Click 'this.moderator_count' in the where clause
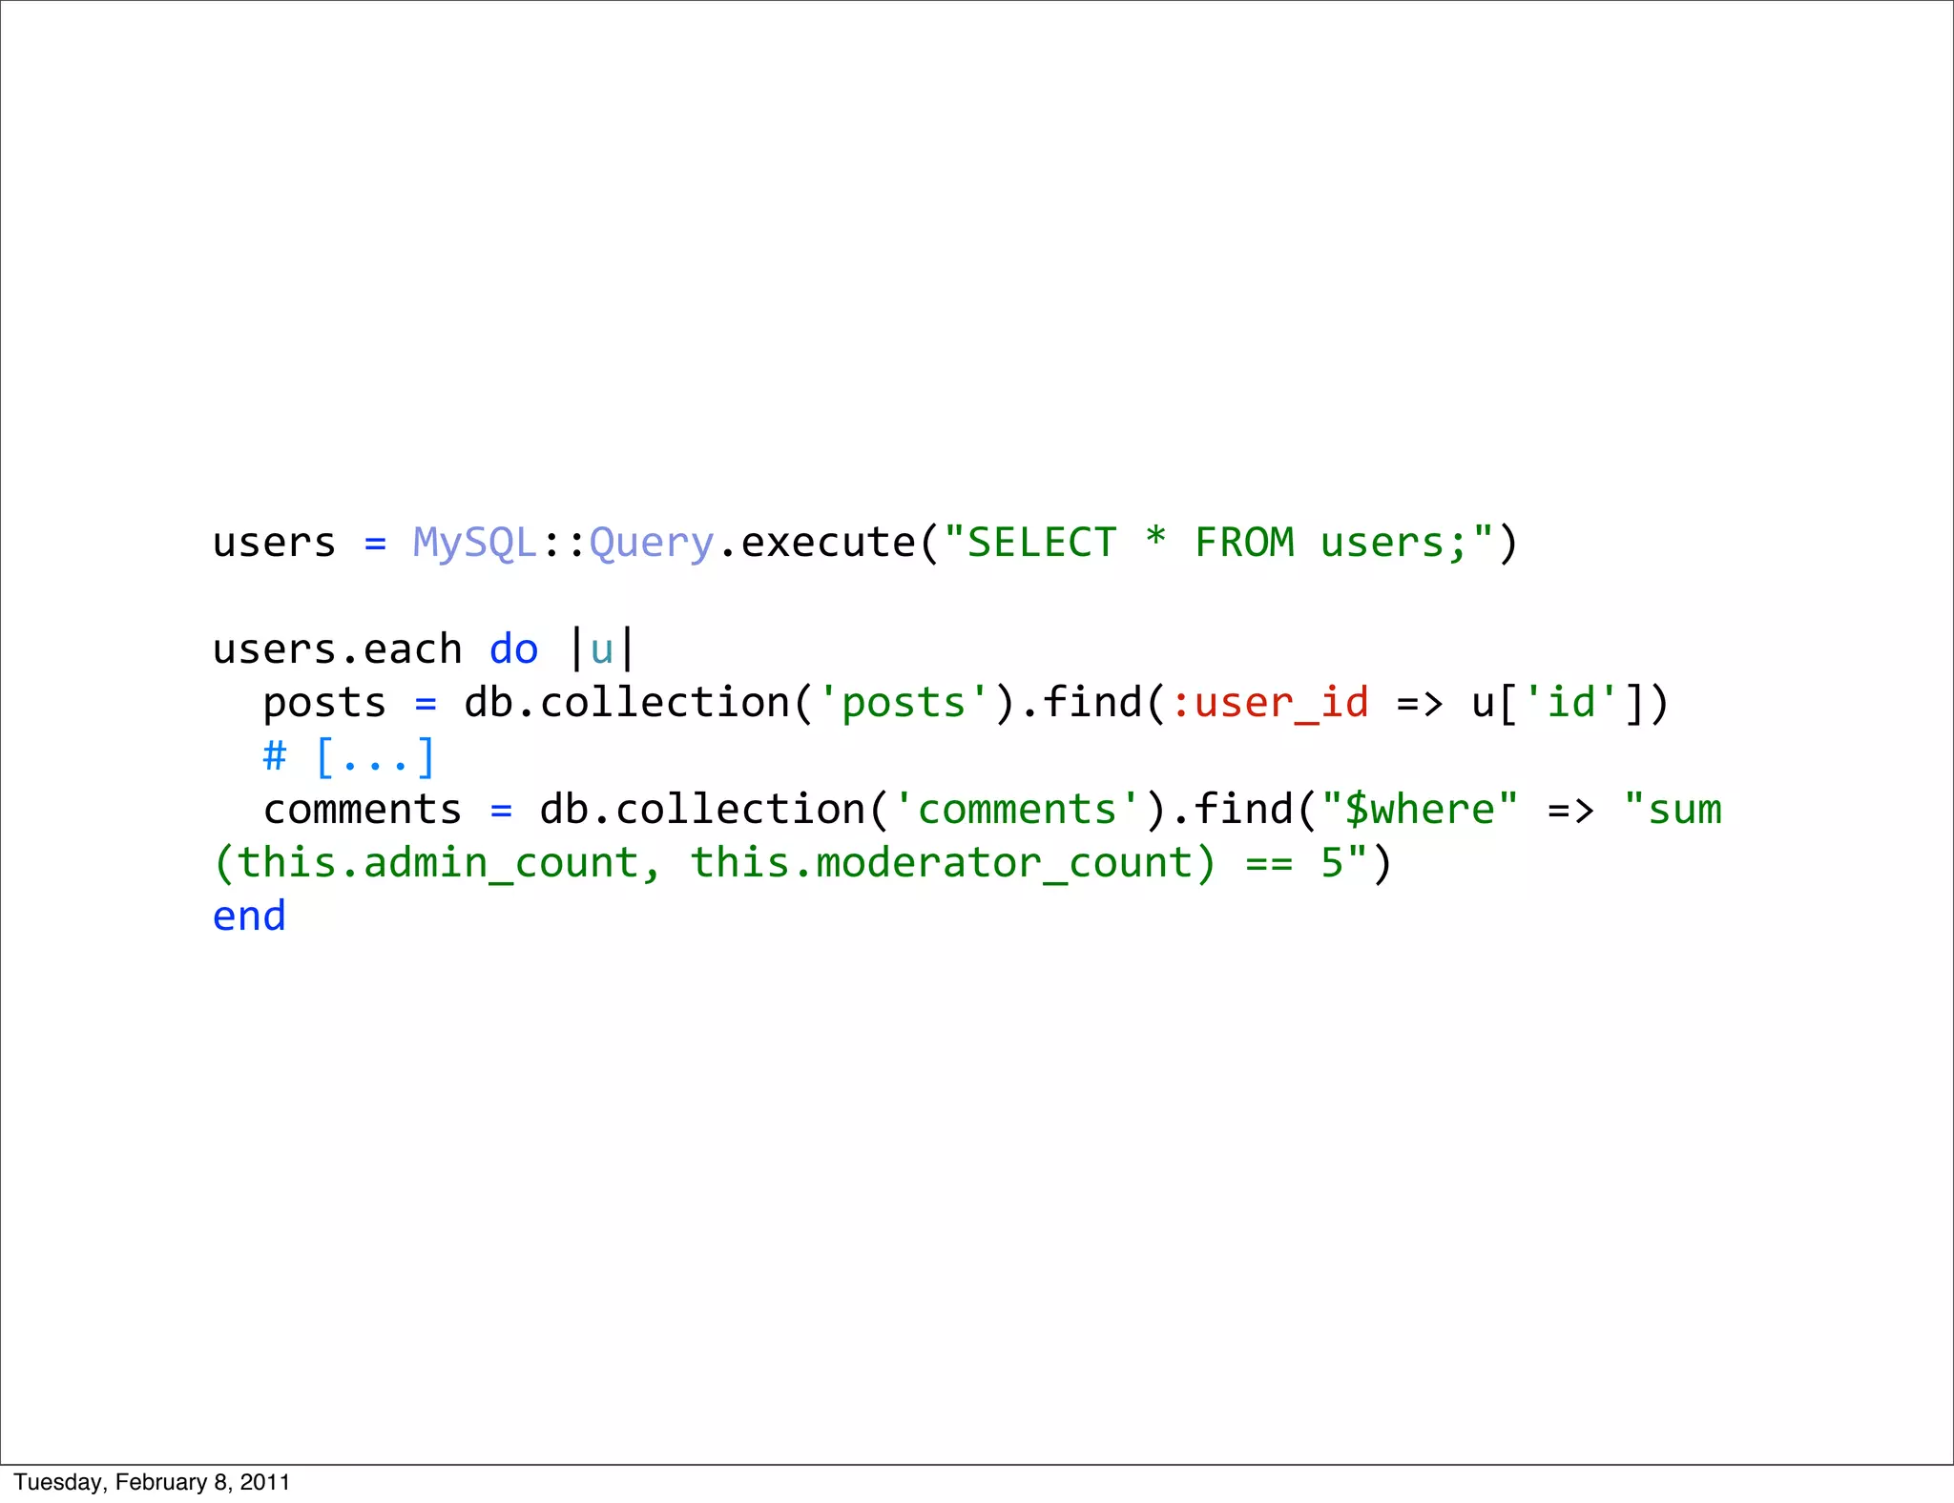The height and width of the screenshot is (1503, 1954). click(x=941, y=864)
